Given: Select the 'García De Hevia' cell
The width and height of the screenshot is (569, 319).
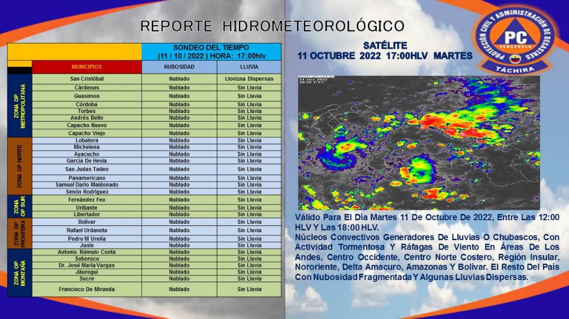Looking at the screenshot, I should pos(87,161).
